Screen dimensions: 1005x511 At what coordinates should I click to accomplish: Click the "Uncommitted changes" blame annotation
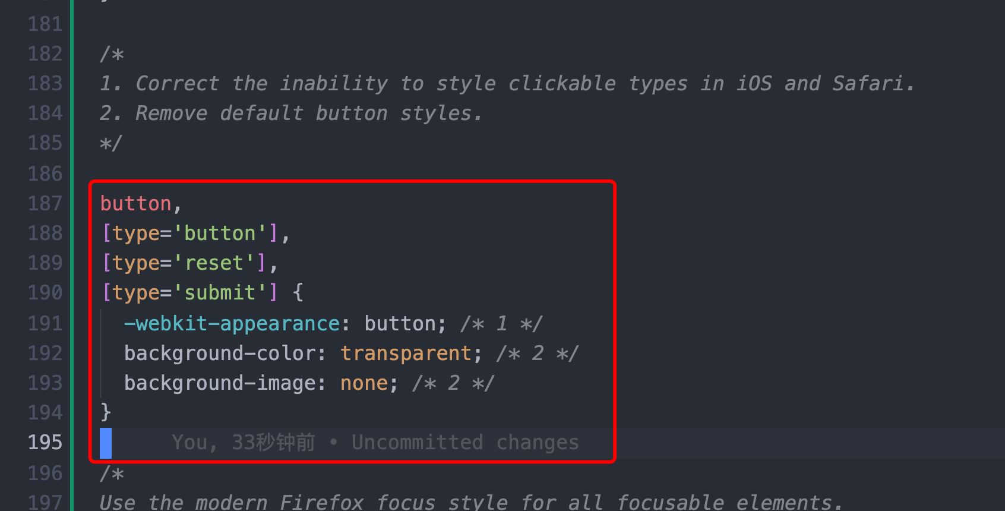coord(464,443)
